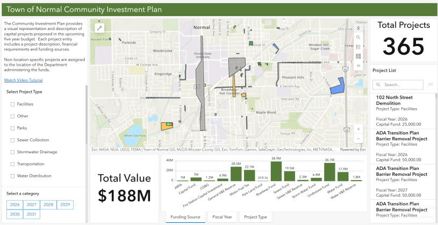
Task: Check the Facilities project type box
Action: point(12,104)
